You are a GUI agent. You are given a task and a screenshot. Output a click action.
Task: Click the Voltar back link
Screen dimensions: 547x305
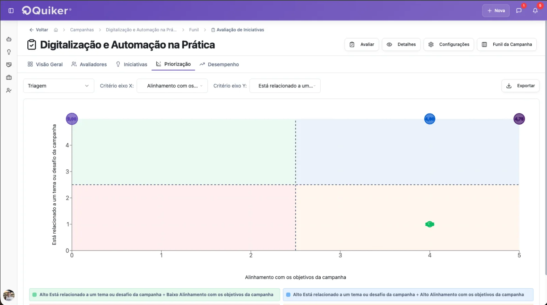point(39,30)
